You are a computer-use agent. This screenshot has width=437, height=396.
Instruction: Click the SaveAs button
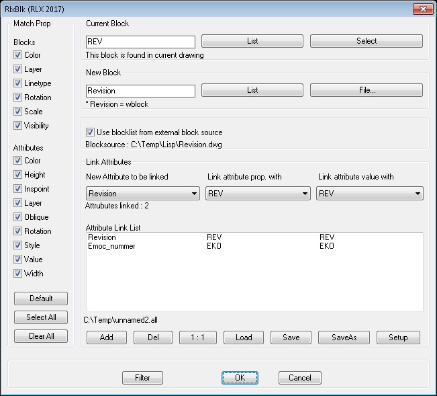[344, 338]
